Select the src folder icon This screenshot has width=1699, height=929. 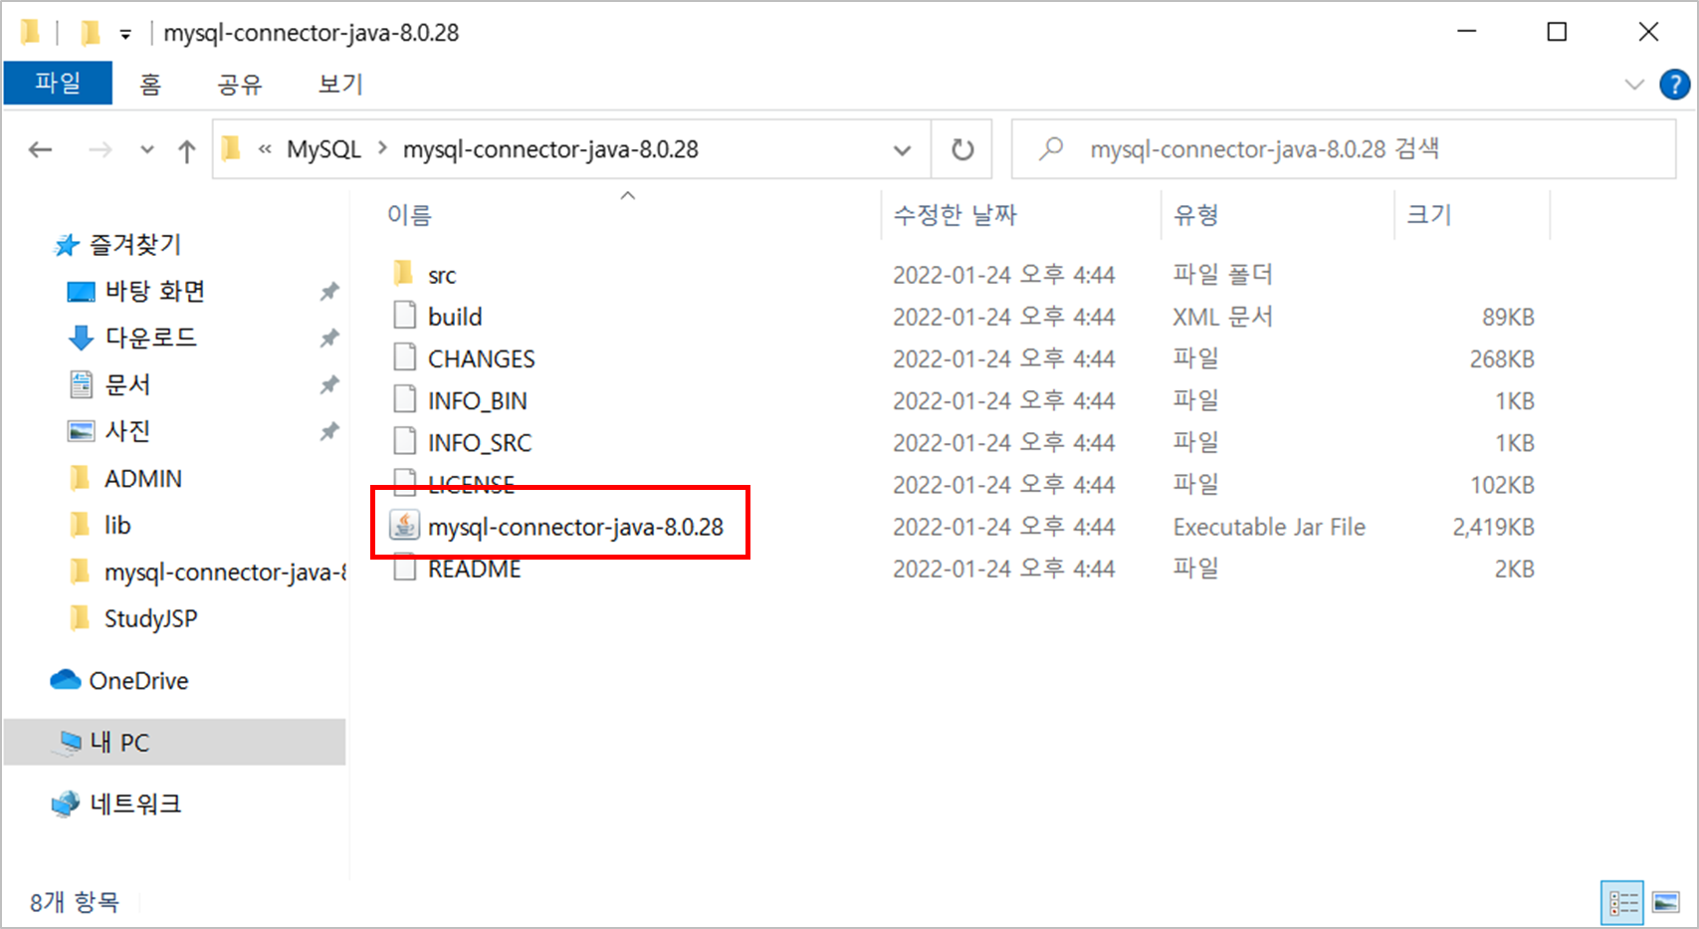point(403,273)
